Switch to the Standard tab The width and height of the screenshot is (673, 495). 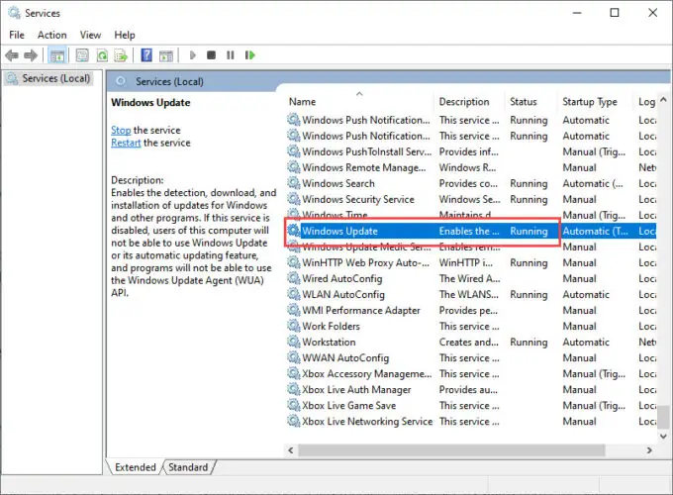[x=188, y=467]
